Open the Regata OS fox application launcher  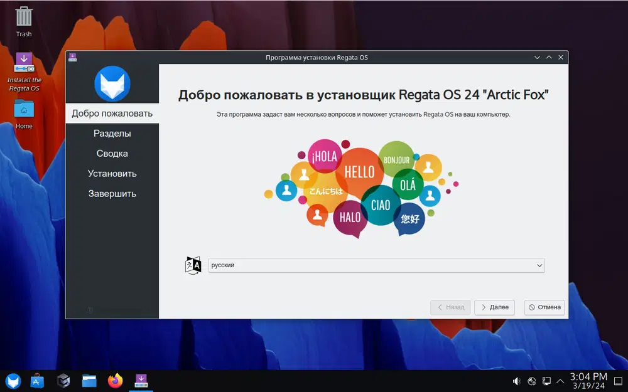[13, 381]
